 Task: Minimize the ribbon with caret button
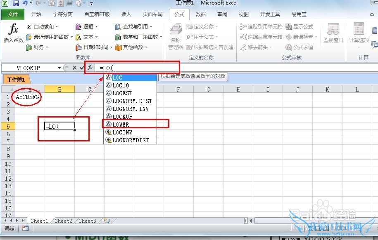tap(372, 14)
